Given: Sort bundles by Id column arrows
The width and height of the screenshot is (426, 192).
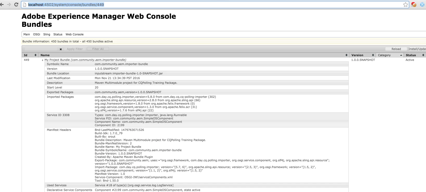Looking at the screenshot, I should tap(35, 55).
